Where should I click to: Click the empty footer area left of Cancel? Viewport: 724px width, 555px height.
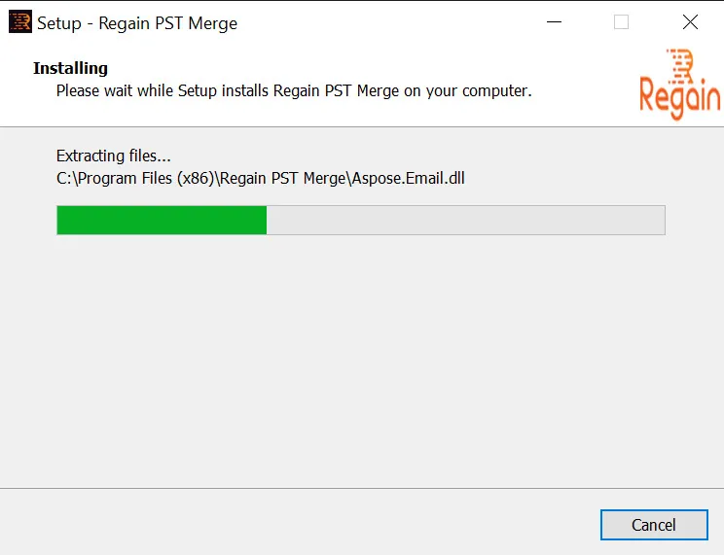pos(300,524)
